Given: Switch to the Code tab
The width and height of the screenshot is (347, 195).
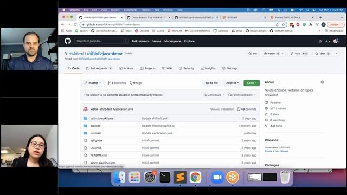Looking at the screenshot, I should click(74, 68).
